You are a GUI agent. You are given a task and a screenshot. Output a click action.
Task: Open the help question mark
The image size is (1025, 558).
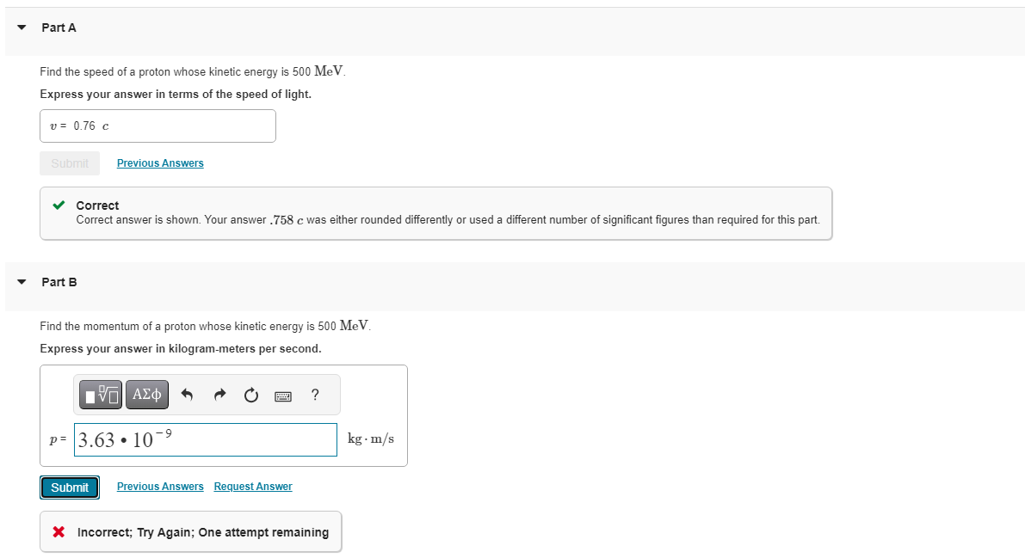click(315, 395)
